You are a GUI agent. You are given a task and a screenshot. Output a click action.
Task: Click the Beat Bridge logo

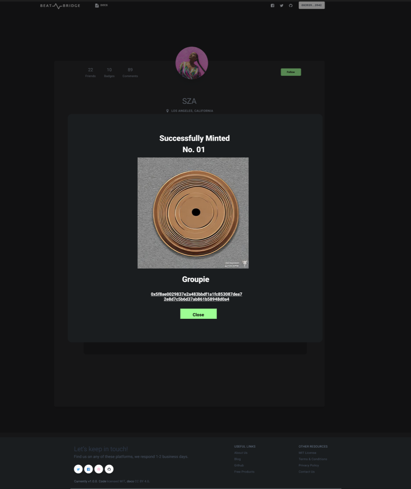click(60, 6)
